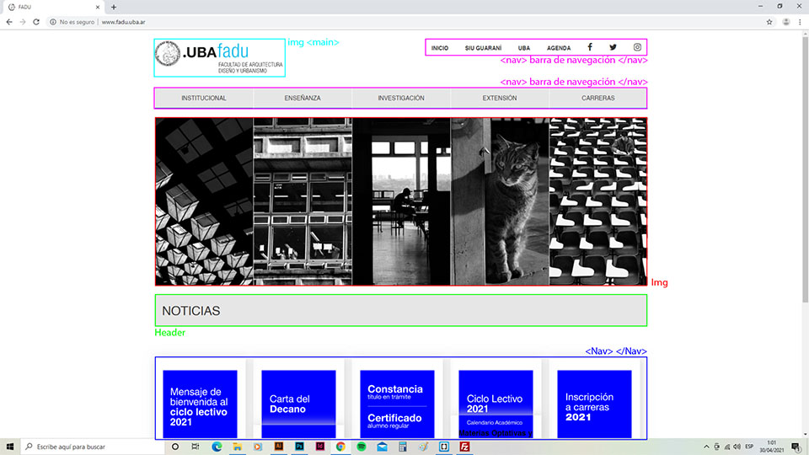Image resolution: width=809 pixels, height=455 pixels.
Task: Click the browser reload button
Action: coord(36,22)
